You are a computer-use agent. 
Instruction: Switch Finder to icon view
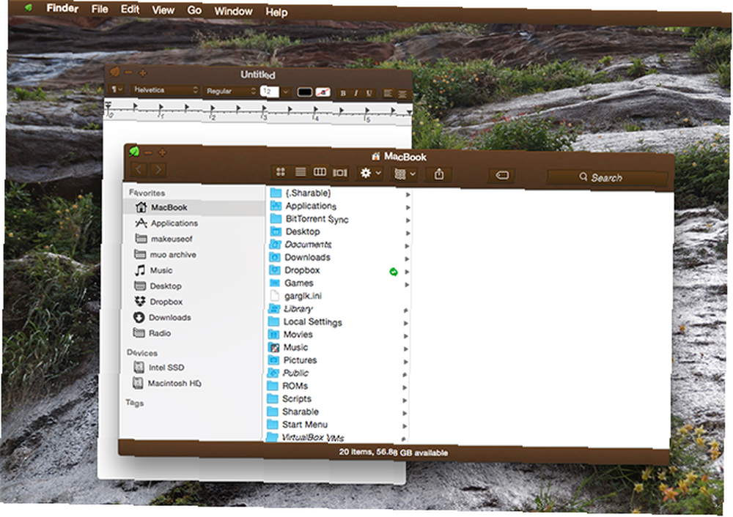coord(281,172)
